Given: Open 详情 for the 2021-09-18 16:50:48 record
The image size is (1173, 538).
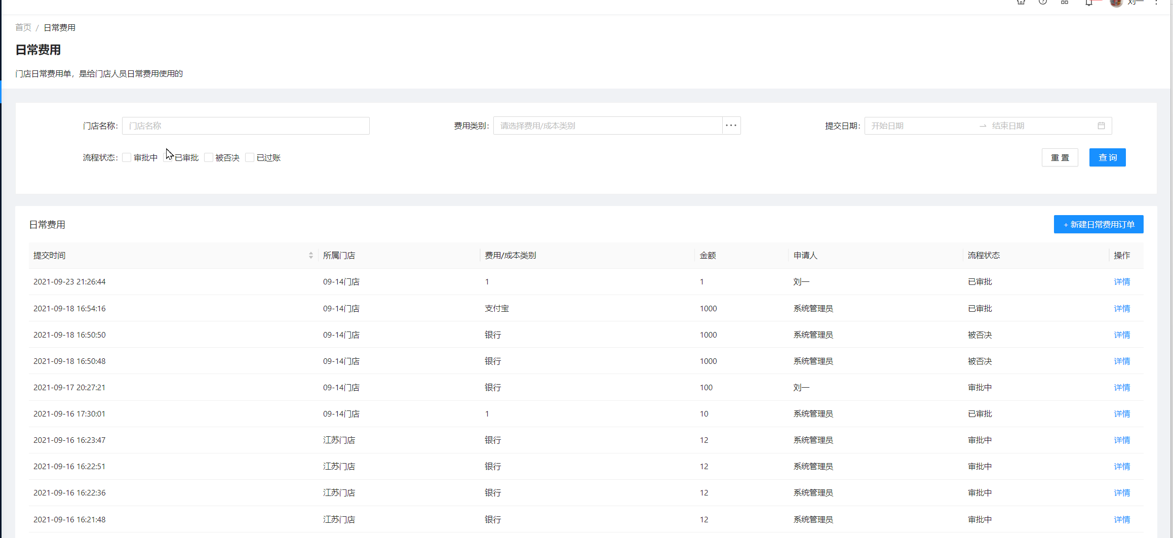Looking at the screenshot, I should click(x=1122, y=361).
